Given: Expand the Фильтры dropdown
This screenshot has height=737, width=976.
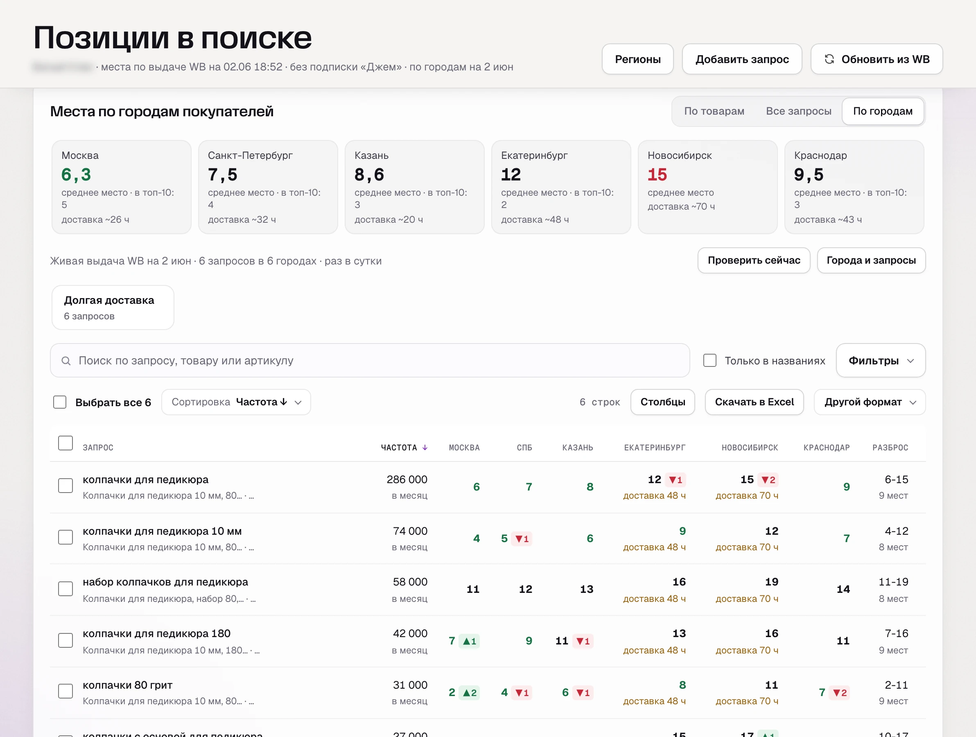Looking at the screenshot, I should (881, 361).
